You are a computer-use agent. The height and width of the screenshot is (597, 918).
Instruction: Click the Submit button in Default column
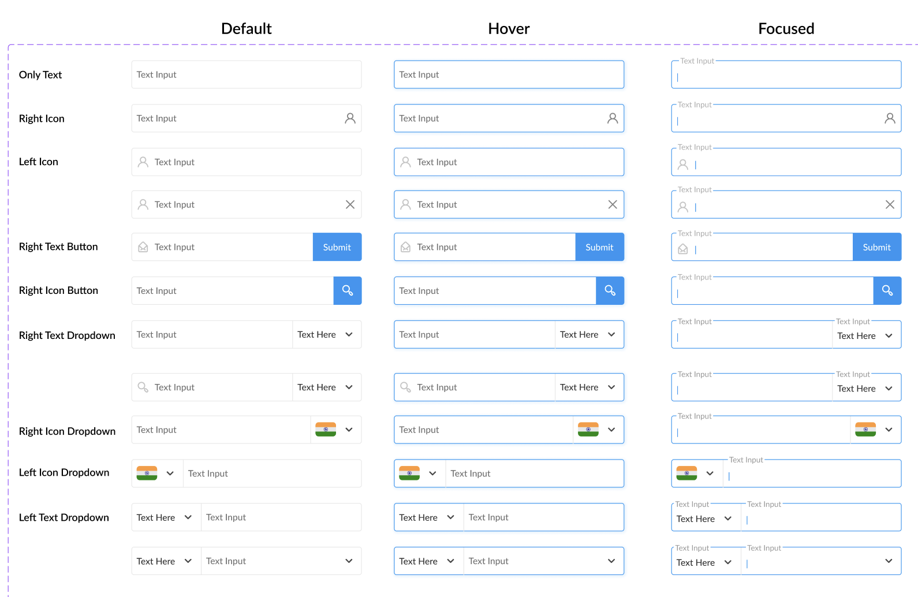click(x=337, y=247)
